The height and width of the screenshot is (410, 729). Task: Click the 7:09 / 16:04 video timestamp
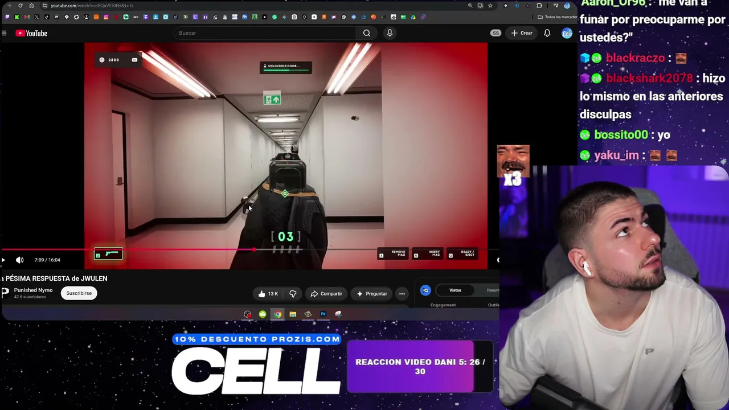tap(47, 260)
